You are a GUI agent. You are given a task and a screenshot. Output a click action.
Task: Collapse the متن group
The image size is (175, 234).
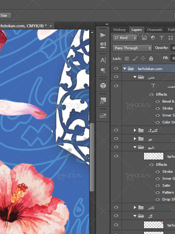point(135,77)
